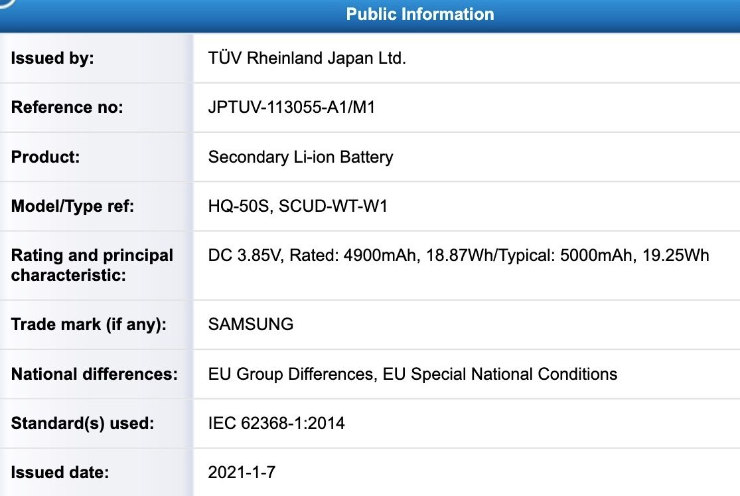This screenshot has height=496, width=740.
Task: Select the Issued by label
Action: 52,58
